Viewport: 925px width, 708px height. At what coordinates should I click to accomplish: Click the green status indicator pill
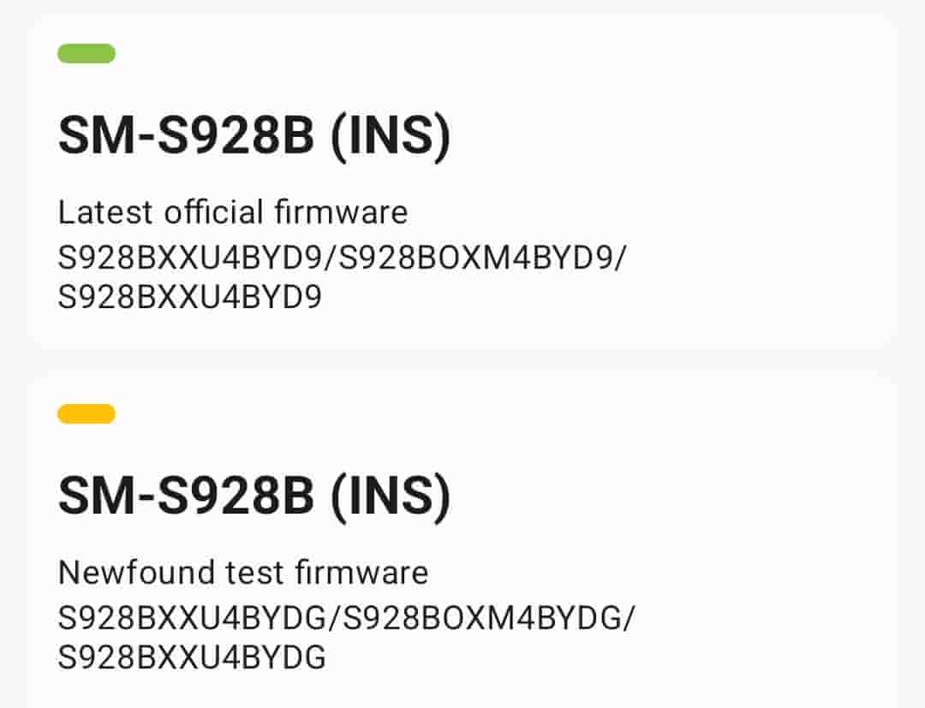(87, 54)
